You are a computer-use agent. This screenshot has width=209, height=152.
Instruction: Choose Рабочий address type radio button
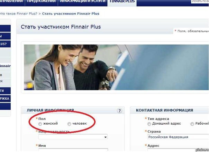[192, 124]
